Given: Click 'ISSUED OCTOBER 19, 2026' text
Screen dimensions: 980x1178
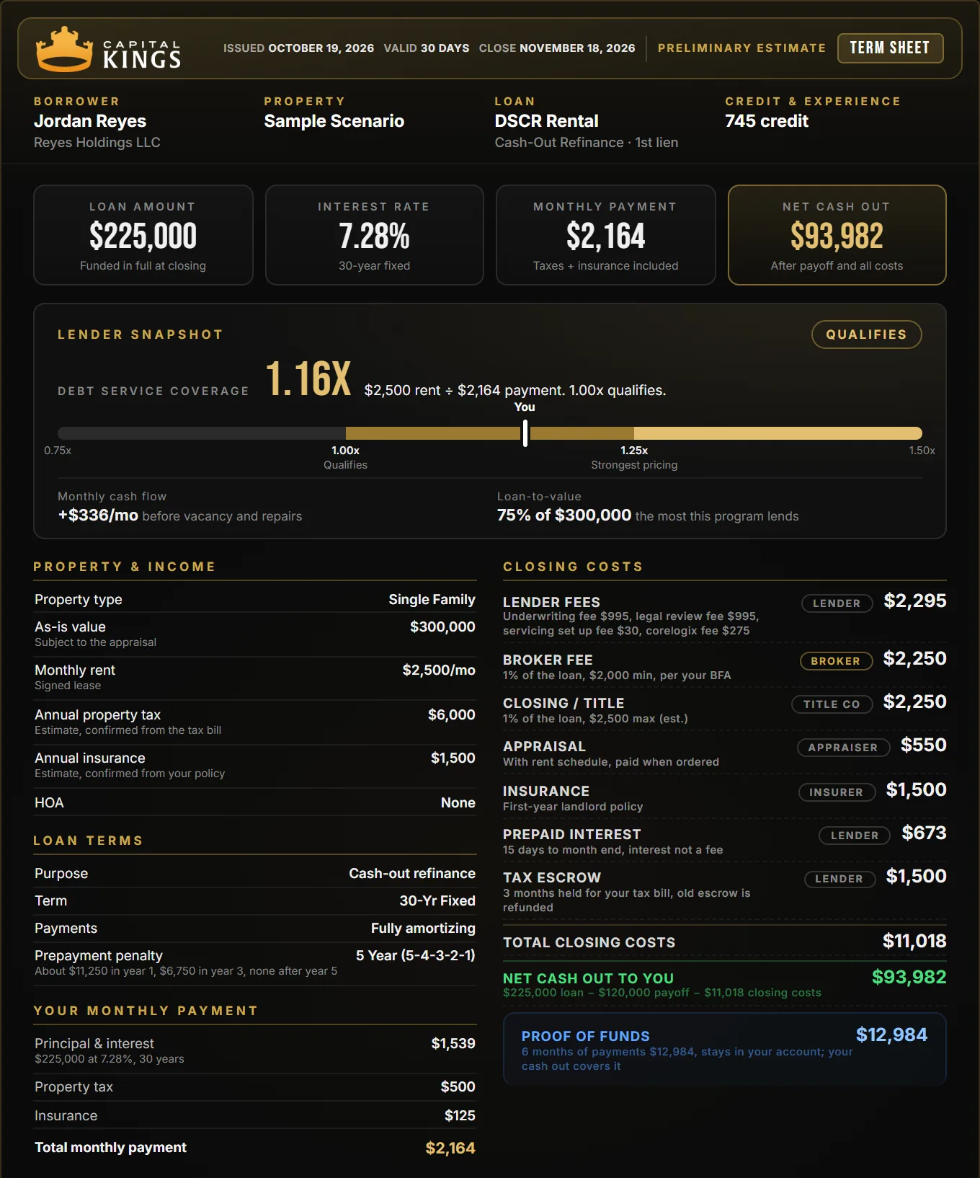Looking at the screenshot, I should point(298,48).
